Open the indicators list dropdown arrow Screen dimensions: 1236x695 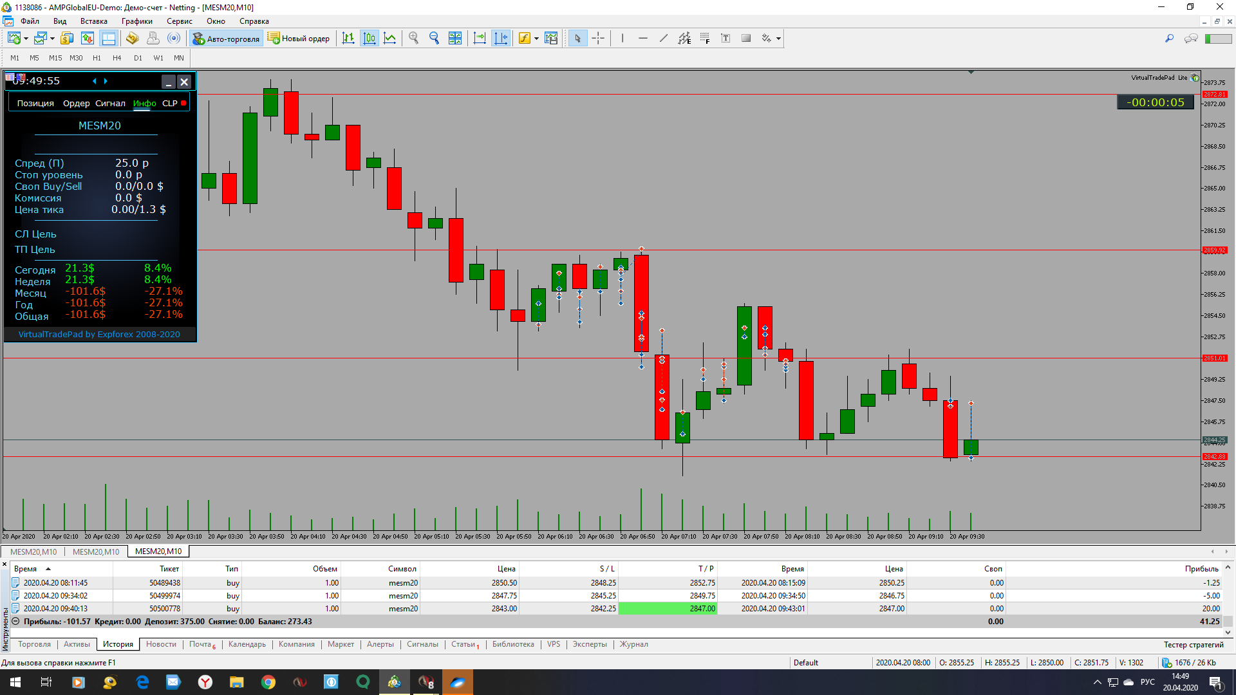[x=536, y=39]
